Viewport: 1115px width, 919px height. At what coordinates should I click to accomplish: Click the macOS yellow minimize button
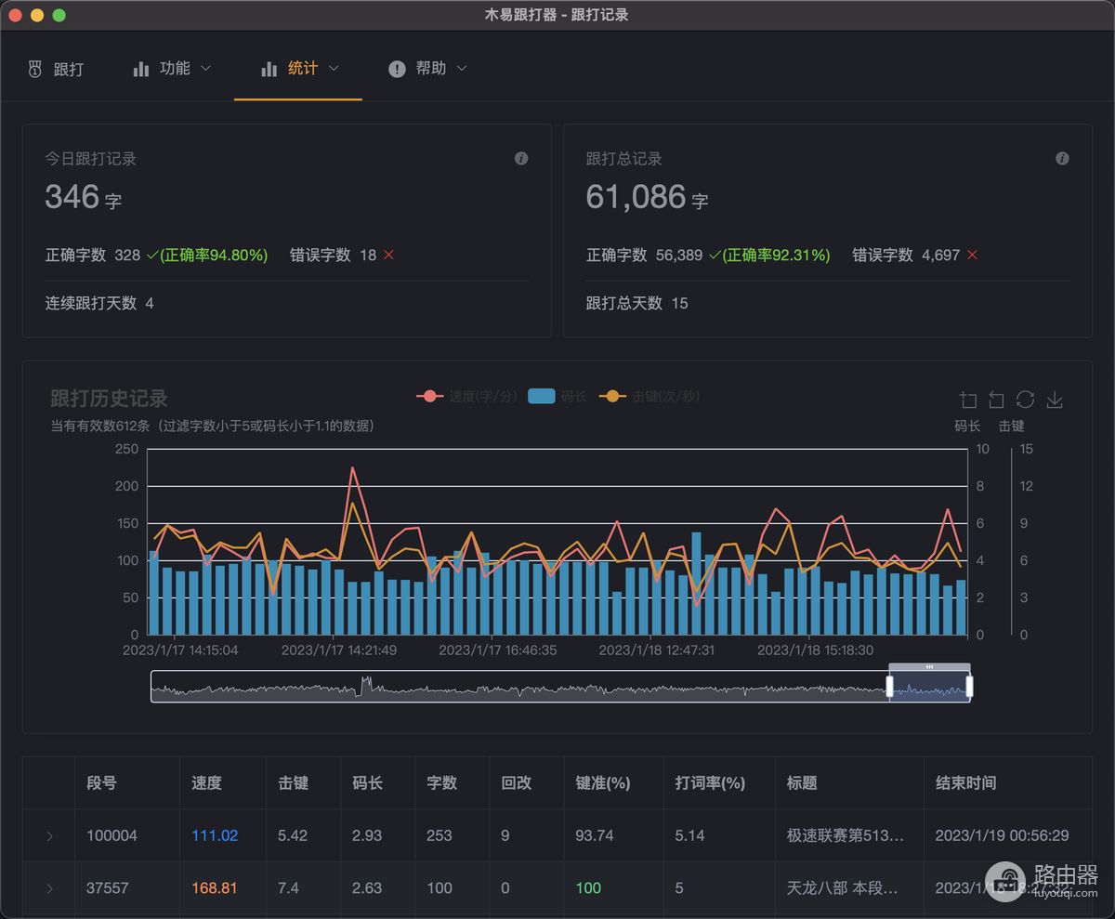click(37, 15)
